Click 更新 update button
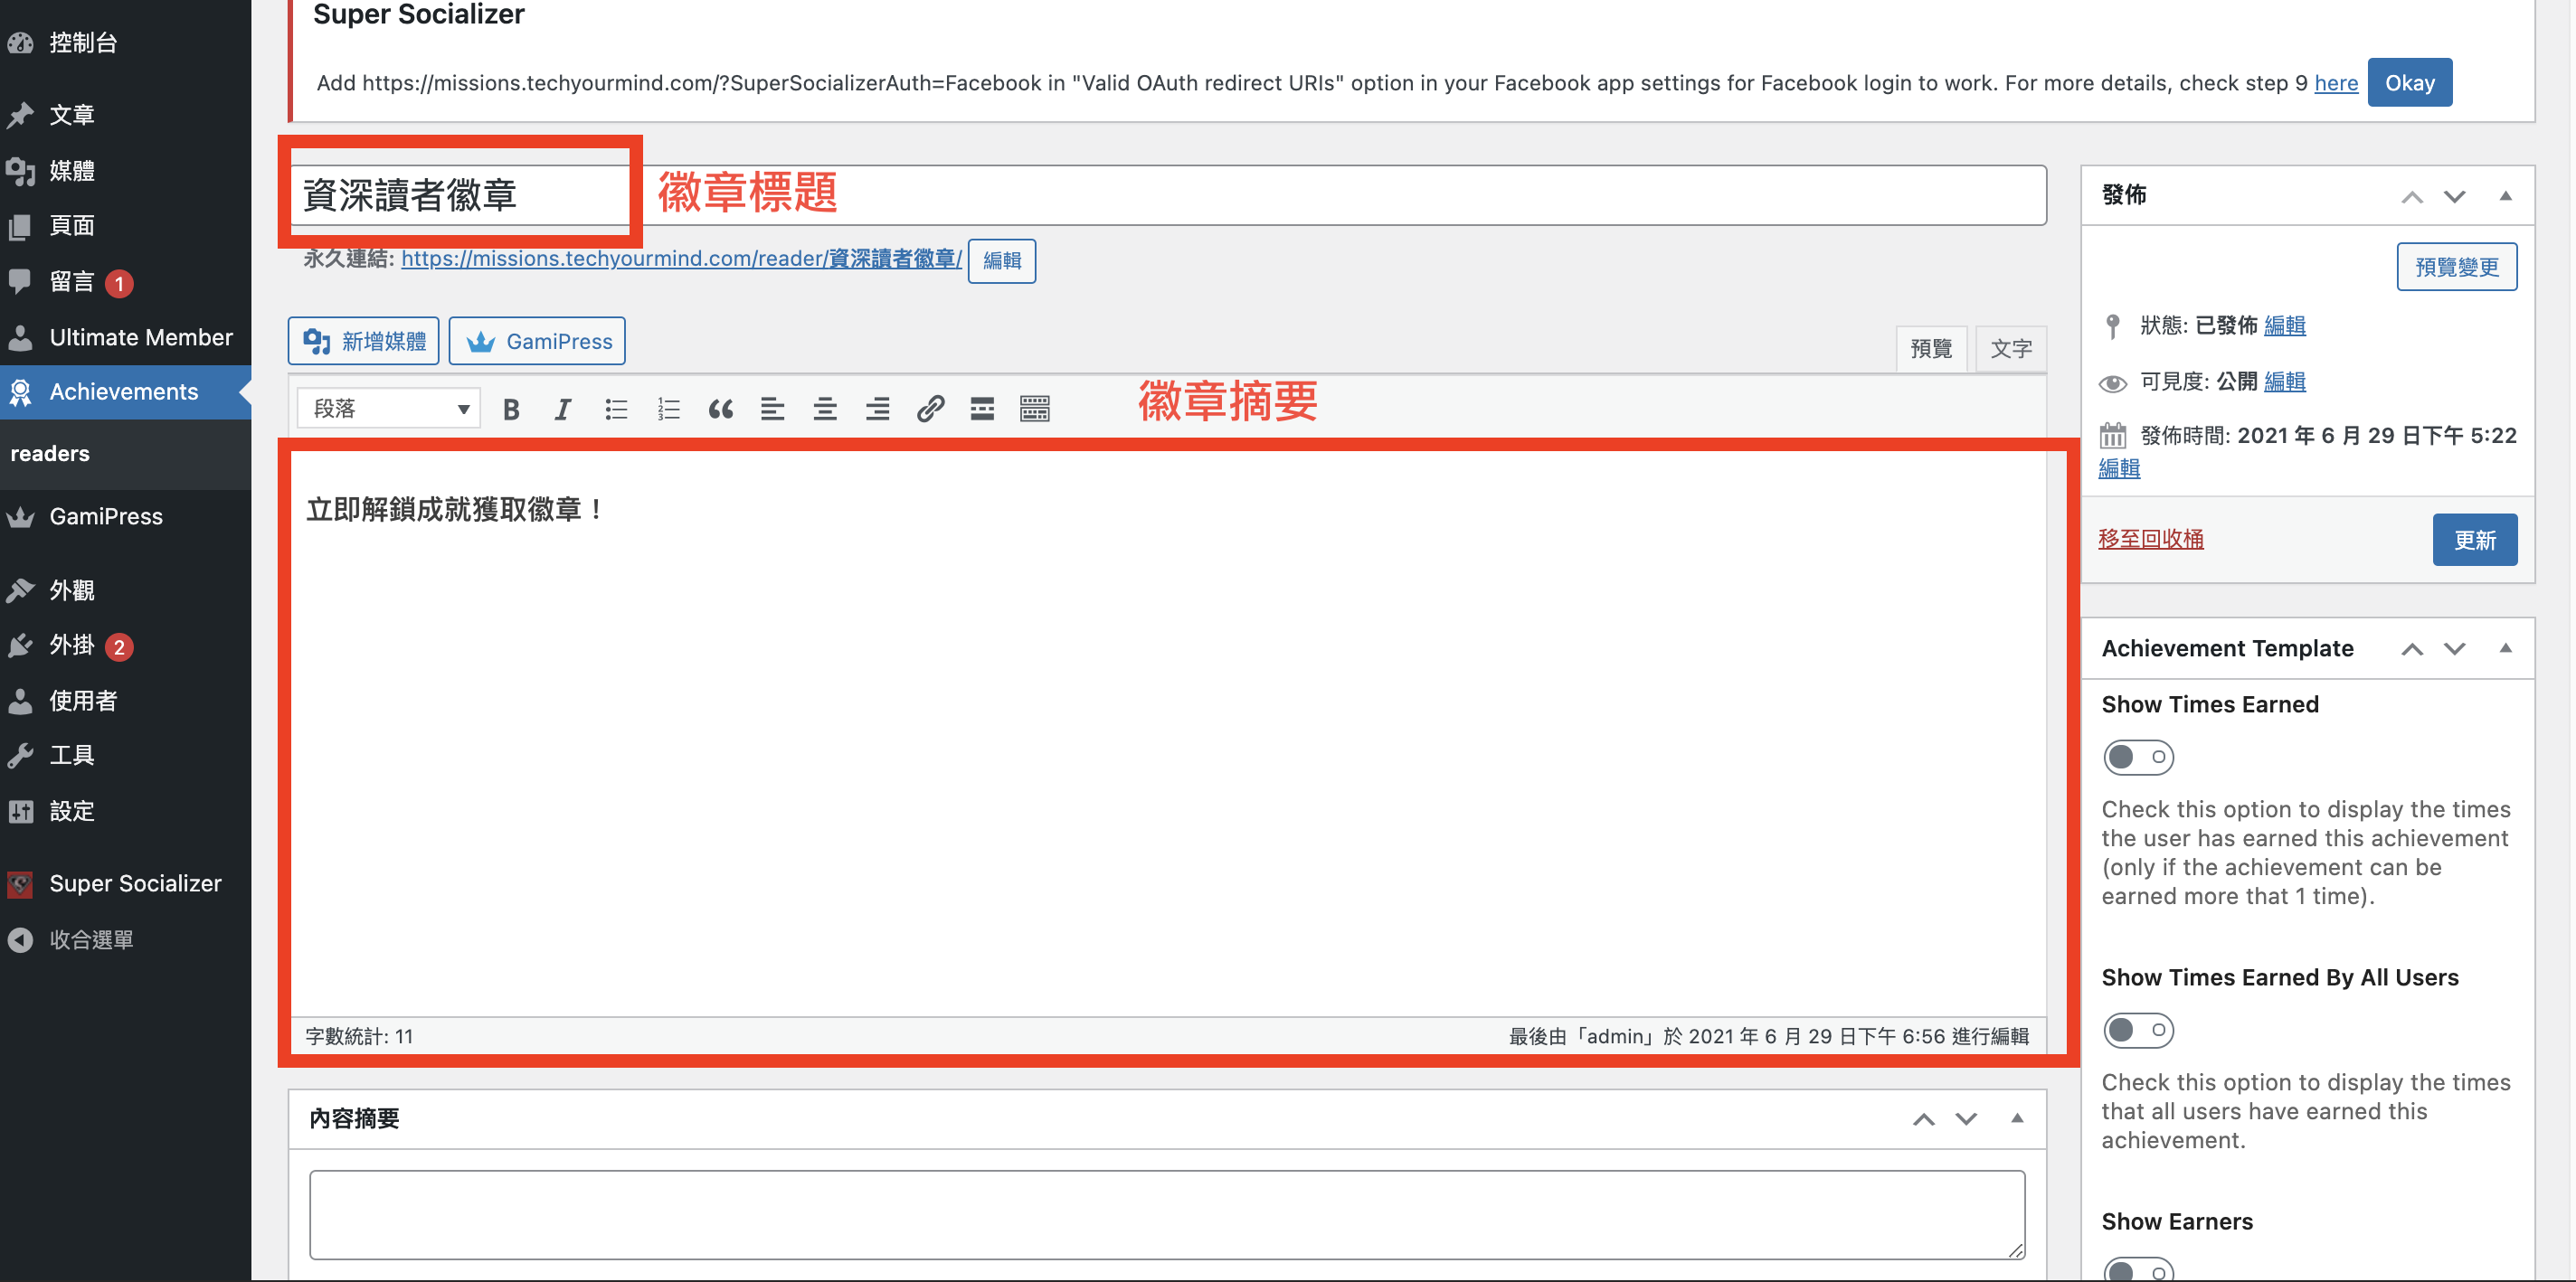 [x=2475, y=541]
